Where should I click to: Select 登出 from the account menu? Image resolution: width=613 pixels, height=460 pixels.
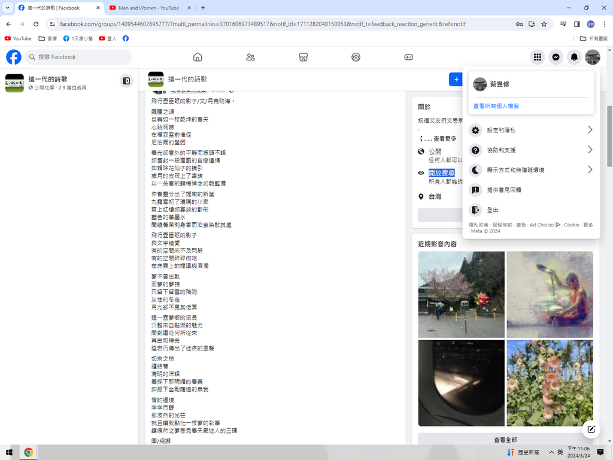(493, 210)
